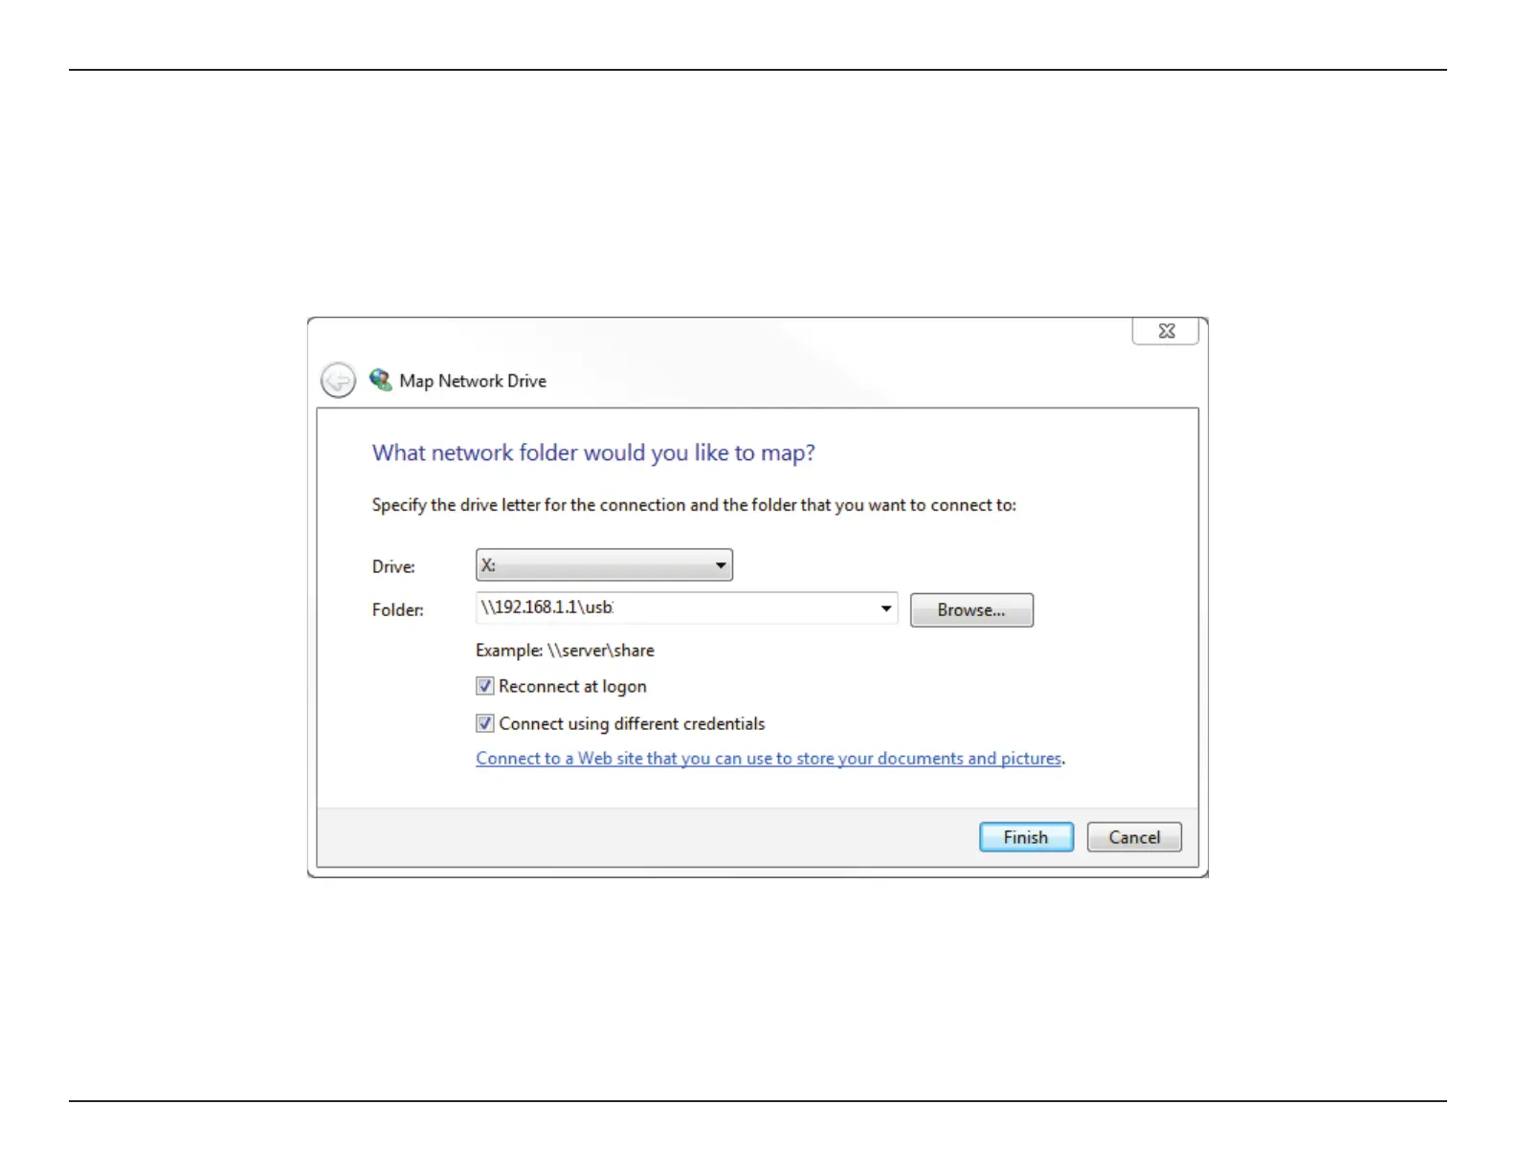
Task: Click the Folder: field label
Action: pyautogui.click(x=397, y=609)
